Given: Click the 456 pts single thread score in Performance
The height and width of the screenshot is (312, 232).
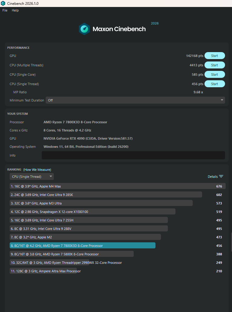Looking at the screenshot, I should click(198, 84).
